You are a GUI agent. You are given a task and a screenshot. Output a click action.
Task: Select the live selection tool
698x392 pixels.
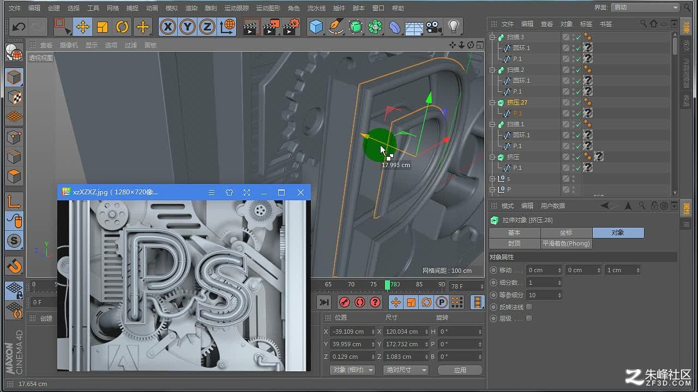pyautogui.click(x=63, y=27)
